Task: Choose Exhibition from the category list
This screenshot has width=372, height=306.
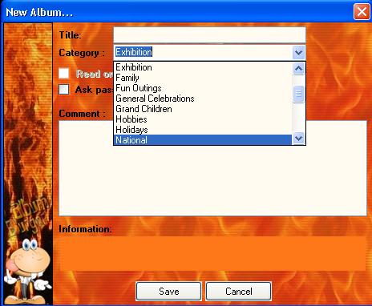Action: [203, 67]
